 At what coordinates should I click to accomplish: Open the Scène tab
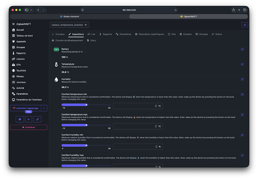pyautogui.click(x=217, y=34)
